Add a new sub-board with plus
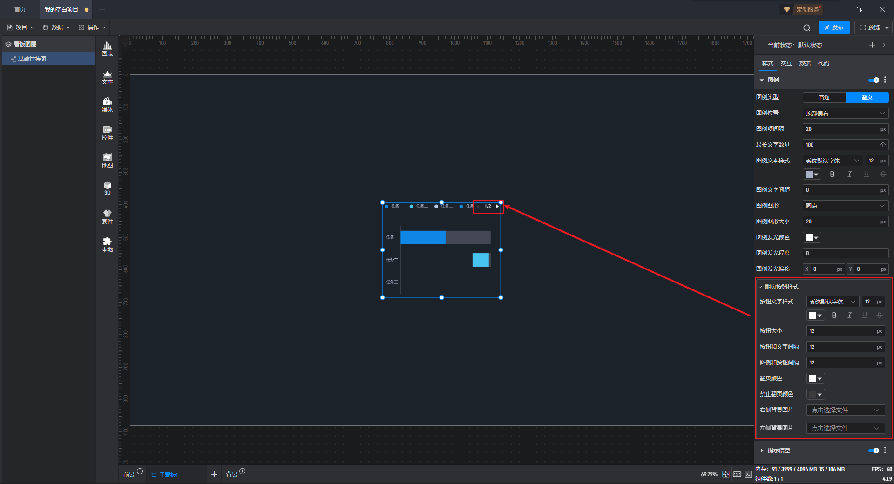The height and width of the screenshot is (484, 894). [214, 474]
